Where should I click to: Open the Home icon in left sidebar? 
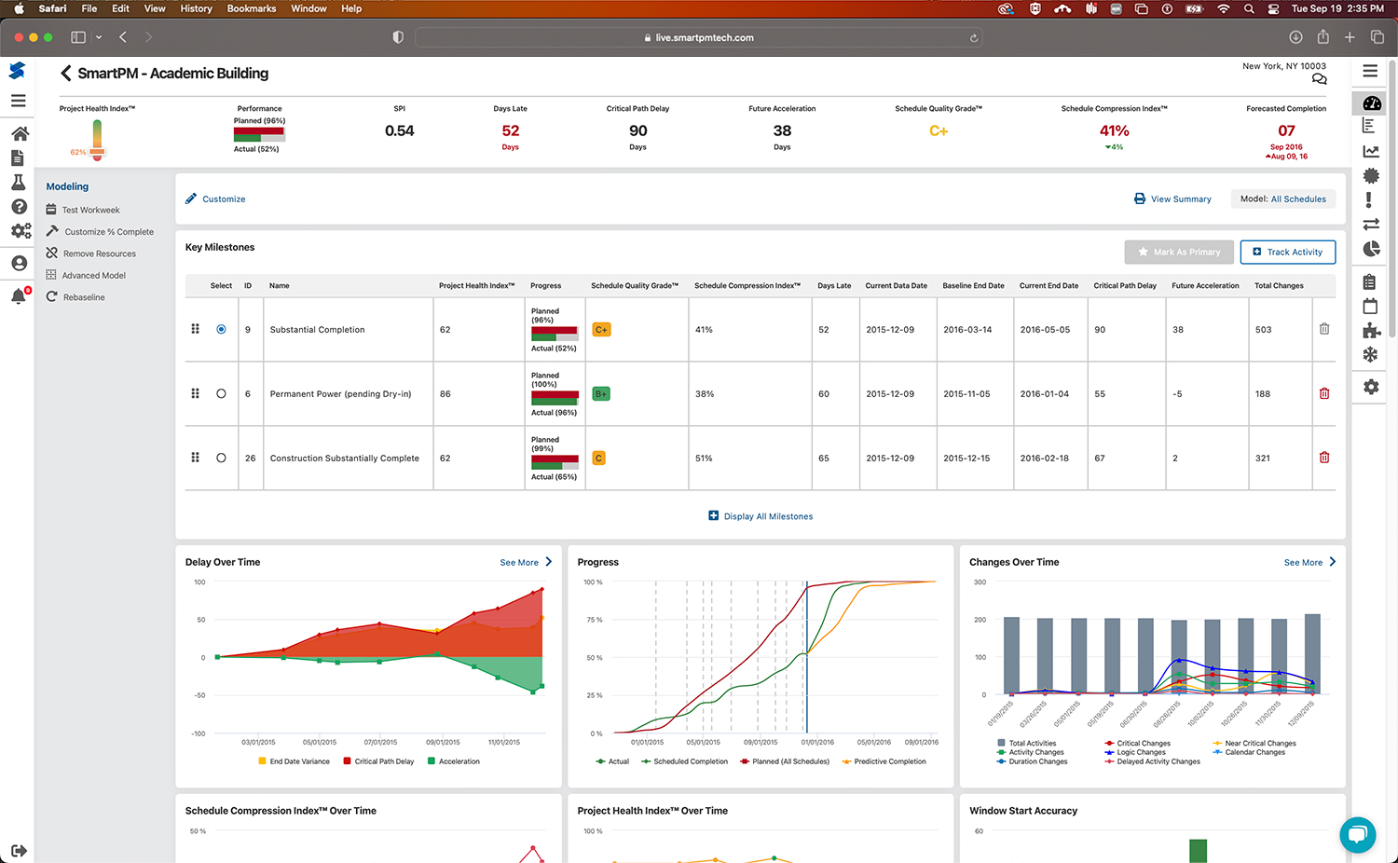coord(20,133)
